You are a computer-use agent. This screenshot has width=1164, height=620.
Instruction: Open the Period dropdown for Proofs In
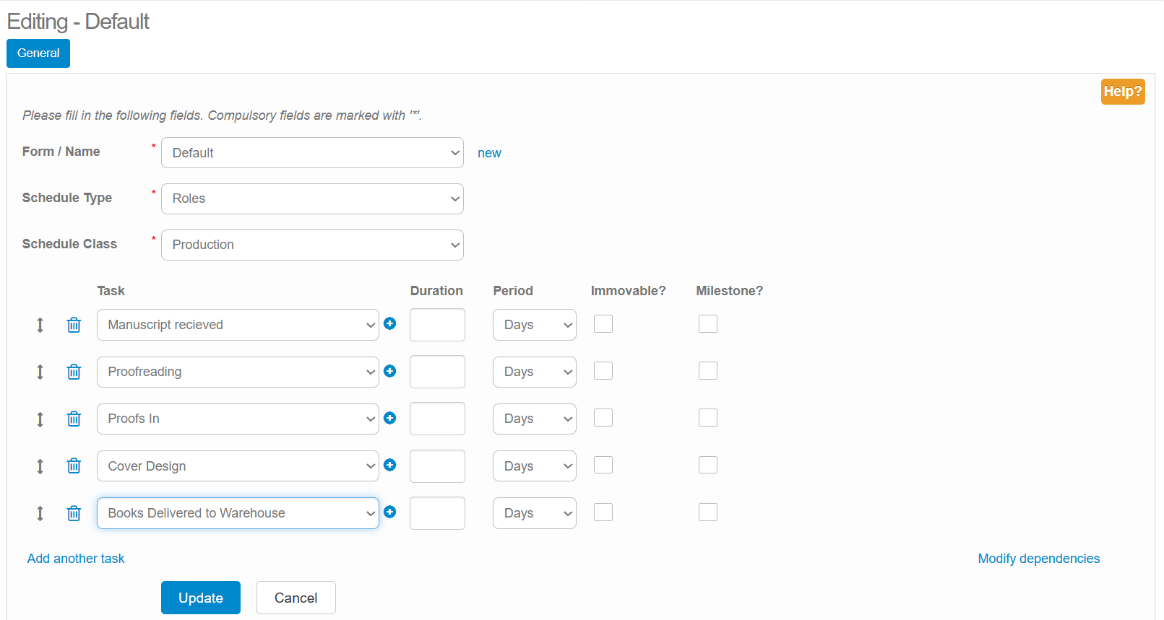click(x=534, y=419)
